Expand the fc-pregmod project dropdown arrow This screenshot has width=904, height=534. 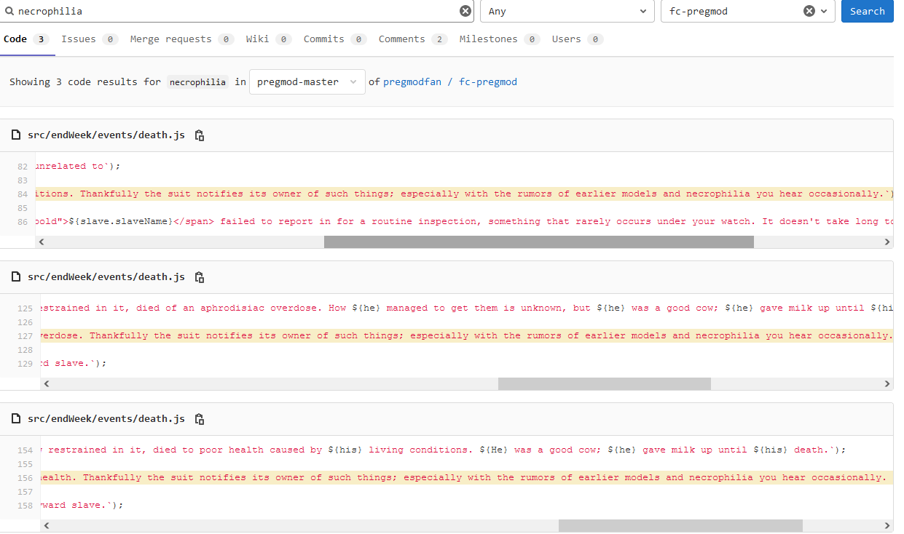coord(825,11)
